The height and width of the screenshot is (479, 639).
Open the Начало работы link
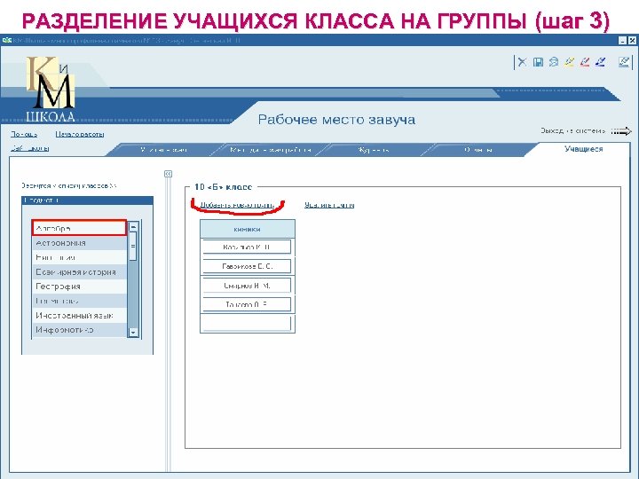[80, 134]
